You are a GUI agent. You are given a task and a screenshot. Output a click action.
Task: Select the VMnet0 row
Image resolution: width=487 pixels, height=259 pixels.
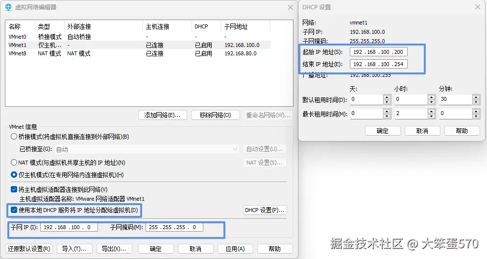139,37
